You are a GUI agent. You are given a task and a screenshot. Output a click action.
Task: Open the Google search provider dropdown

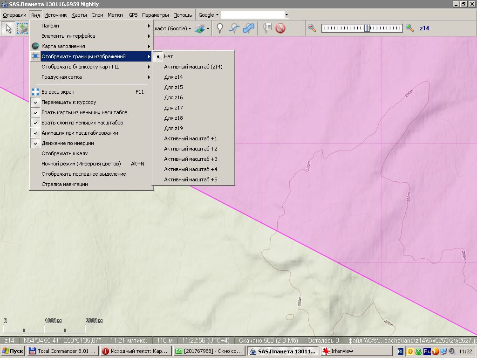pos(208,15)
